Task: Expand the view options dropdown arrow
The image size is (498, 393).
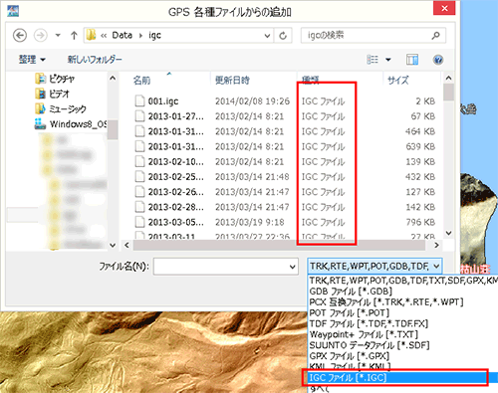Action: coord(387,60)
